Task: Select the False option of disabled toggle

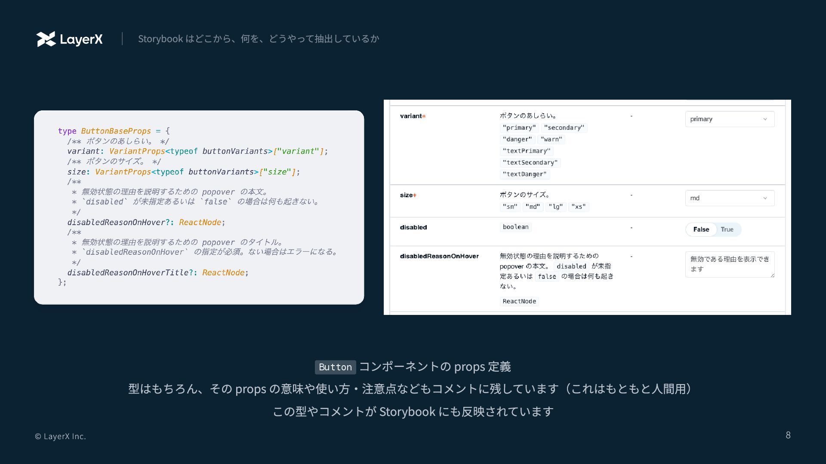Action: coord(701,229)
